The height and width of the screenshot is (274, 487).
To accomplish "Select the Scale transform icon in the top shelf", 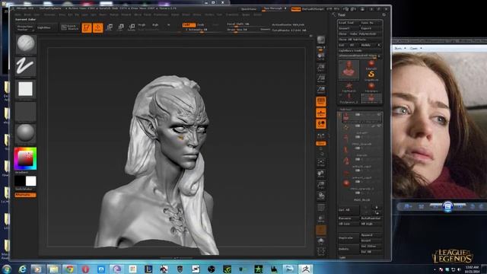I will (120, 27).
